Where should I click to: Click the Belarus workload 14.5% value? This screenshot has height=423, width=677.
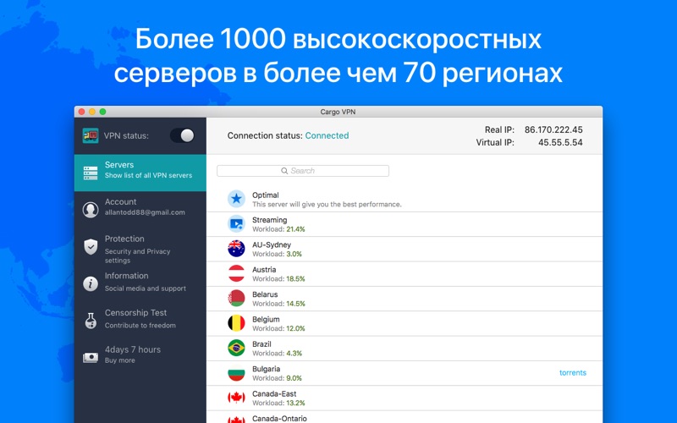click(295, 304)
